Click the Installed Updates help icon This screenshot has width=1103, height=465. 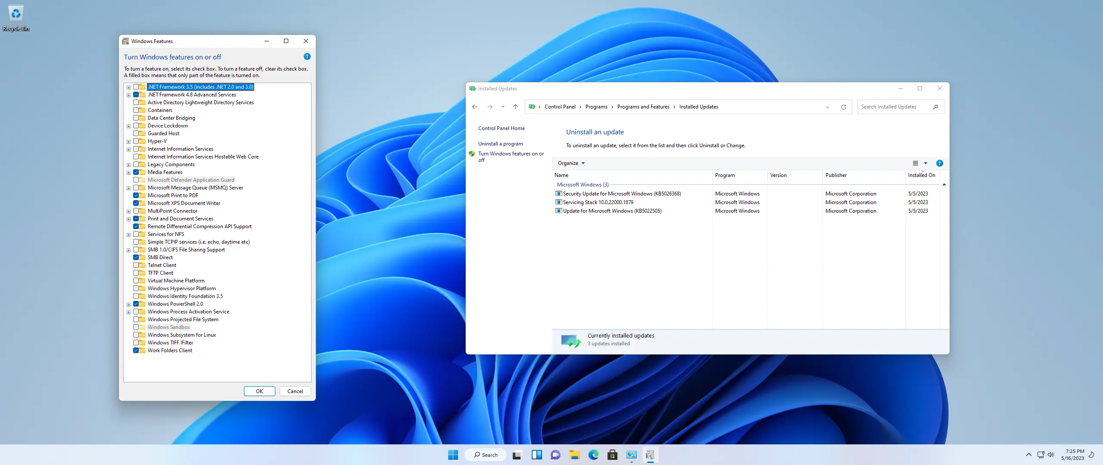[x=939, y=163]
